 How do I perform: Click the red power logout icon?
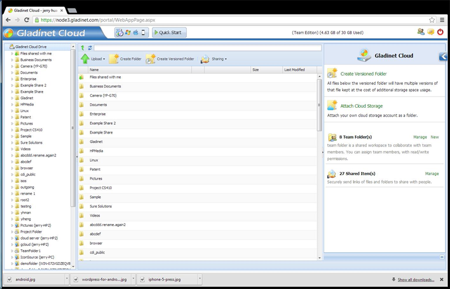(x=440, y=32)
